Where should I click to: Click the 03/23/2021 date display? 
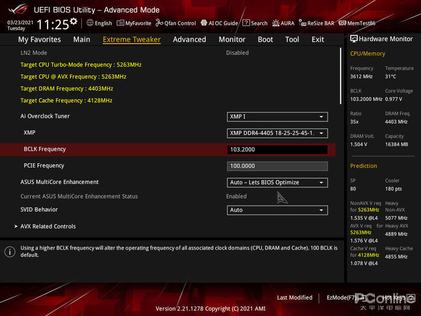(20, 23)
